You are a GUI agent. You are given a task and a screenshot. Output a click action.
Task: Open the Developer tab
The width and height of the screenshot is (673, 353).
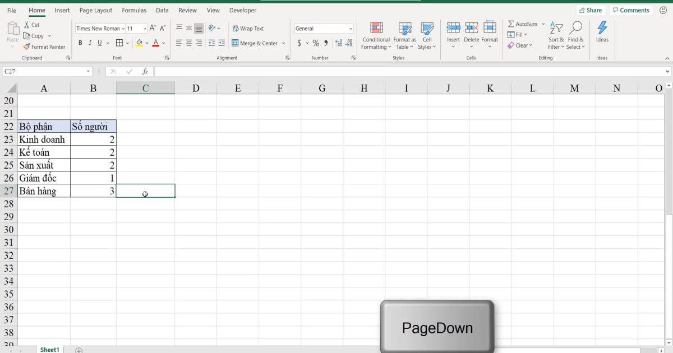point(242,10)
